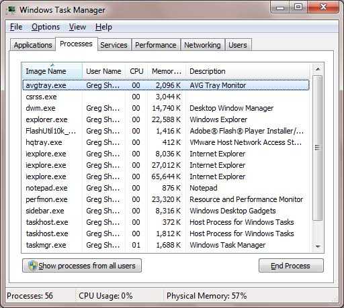Select the explorer.exe process row
344x308 pixels.
pyautogui.click(x=166, y=119)
